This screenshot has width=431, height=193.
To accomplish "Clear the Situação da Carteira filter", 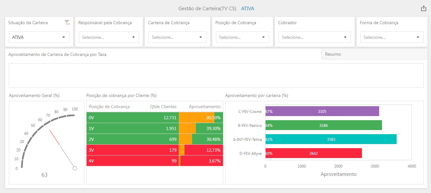I will coord(67,23).
